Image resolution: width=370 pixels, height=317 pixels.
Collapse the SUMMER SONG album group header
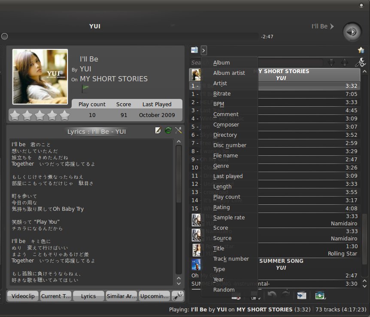point(274,264)
